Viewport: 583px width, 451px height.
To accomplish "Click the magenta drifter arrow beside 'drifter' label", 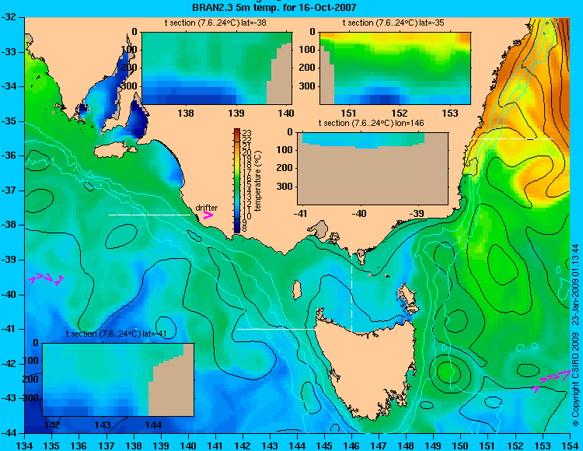I will (208, 215).
